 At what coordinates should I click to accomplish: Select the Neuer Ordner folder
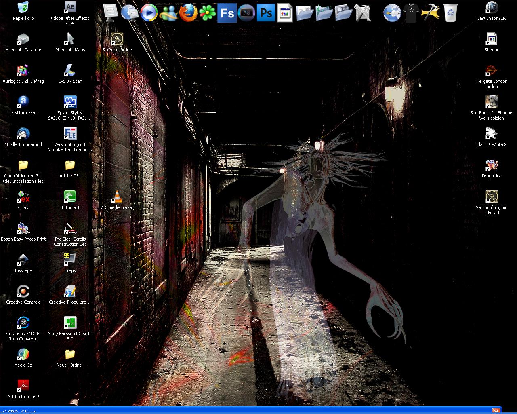70,355
